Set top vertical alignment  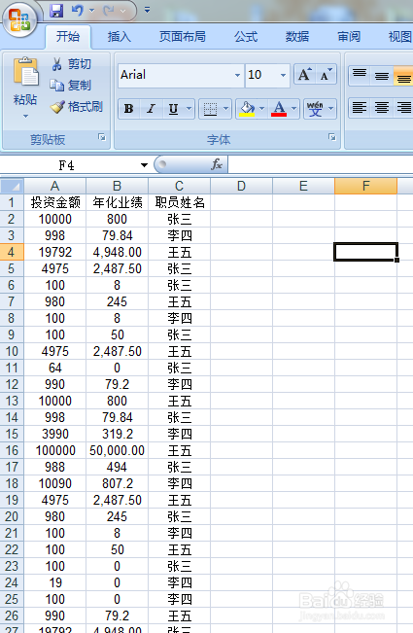(360, 75)
